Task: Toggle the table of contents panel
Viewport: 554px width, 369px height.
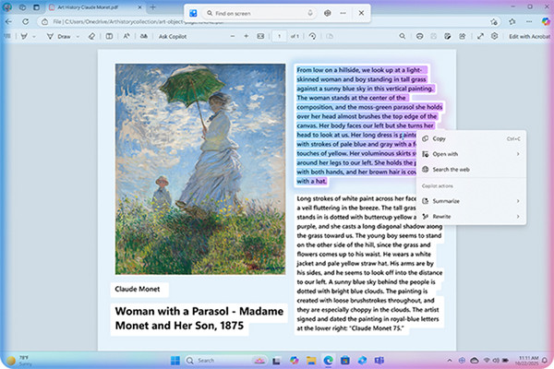Action: [7, 36]
